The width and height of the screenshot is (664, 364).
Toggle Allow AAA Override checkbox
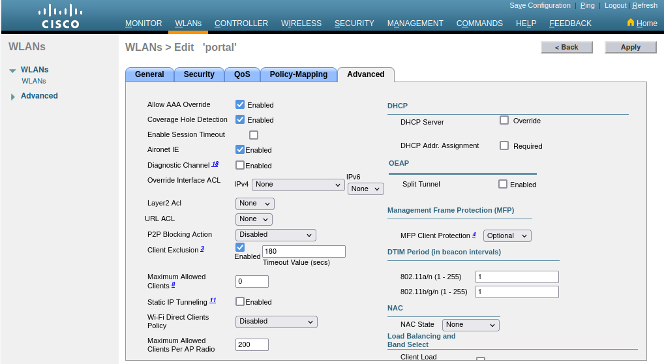pos(240,104)
